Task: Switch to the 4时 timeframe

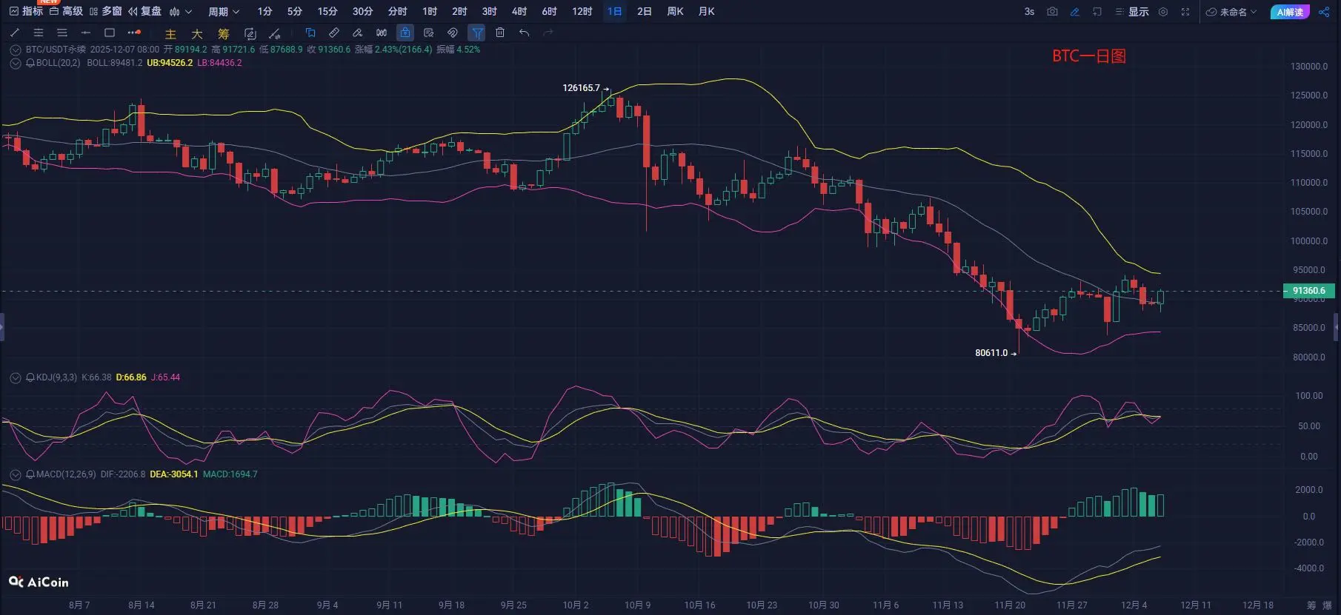Action: [519, 12]
